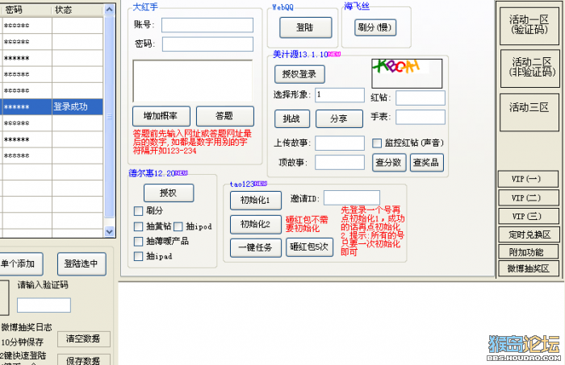Viewport: 565px width, 365px height.
Task: Toggle 监控红钻 (声音) checkbox
Action: (377, 143)
